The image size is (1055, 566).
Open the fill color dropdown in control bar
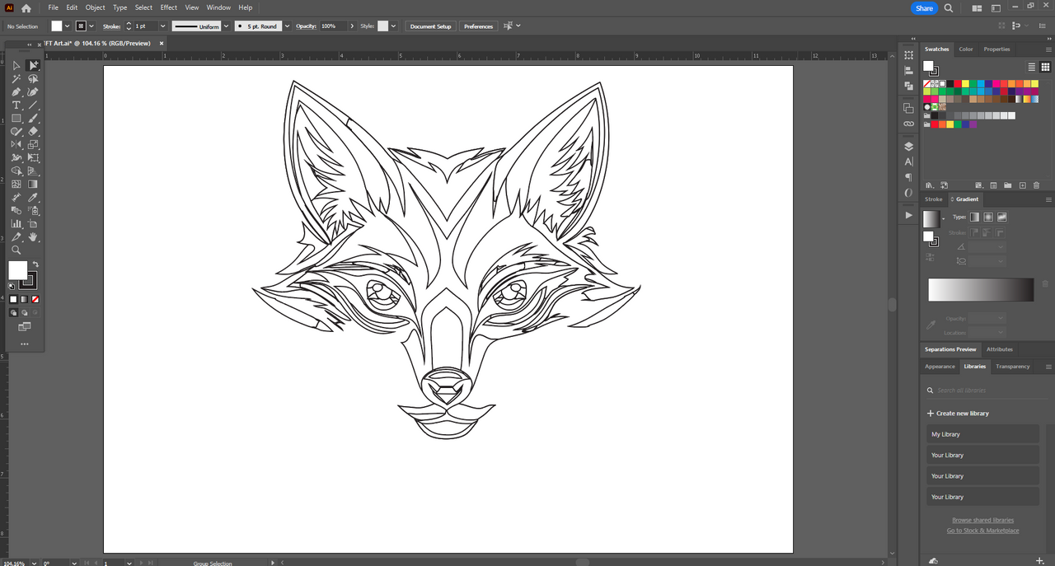click(x=68, y=26)
